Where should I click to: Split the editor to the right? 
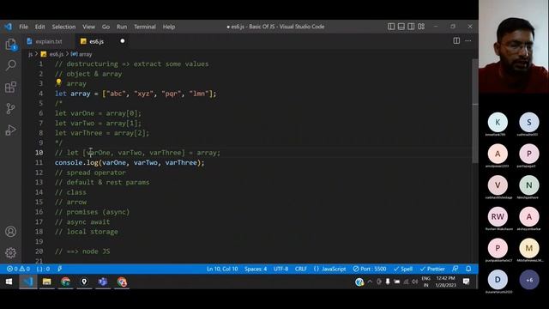pyautogui.click(x=456, y=41)
